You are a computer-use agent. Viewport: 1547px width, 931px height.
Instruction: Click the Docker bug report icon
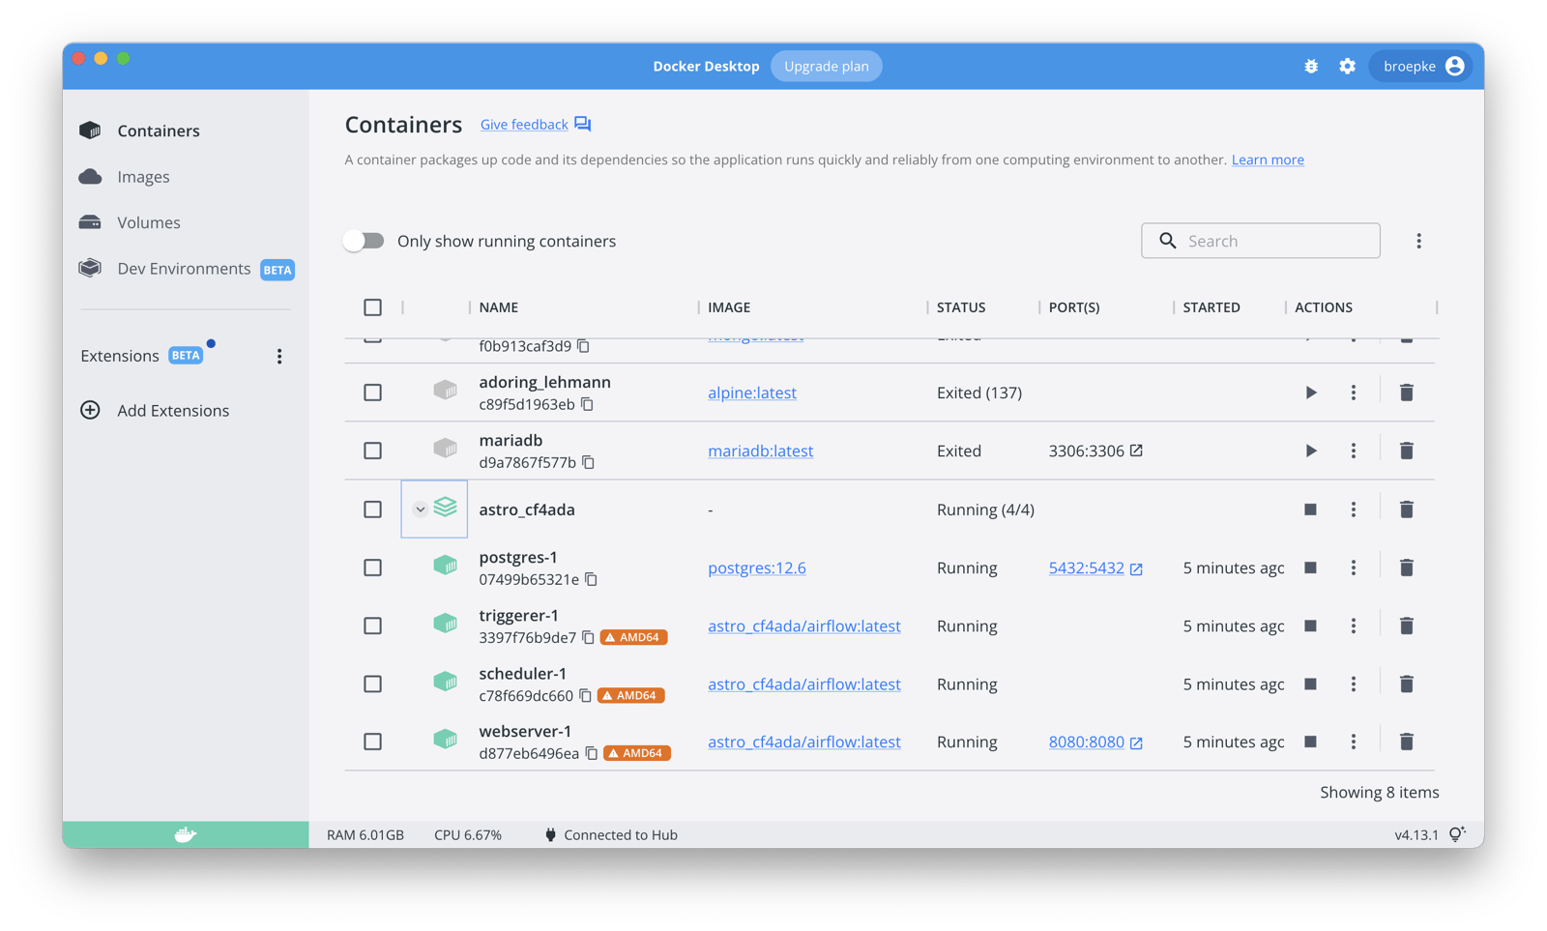(x=1310, y=66)
